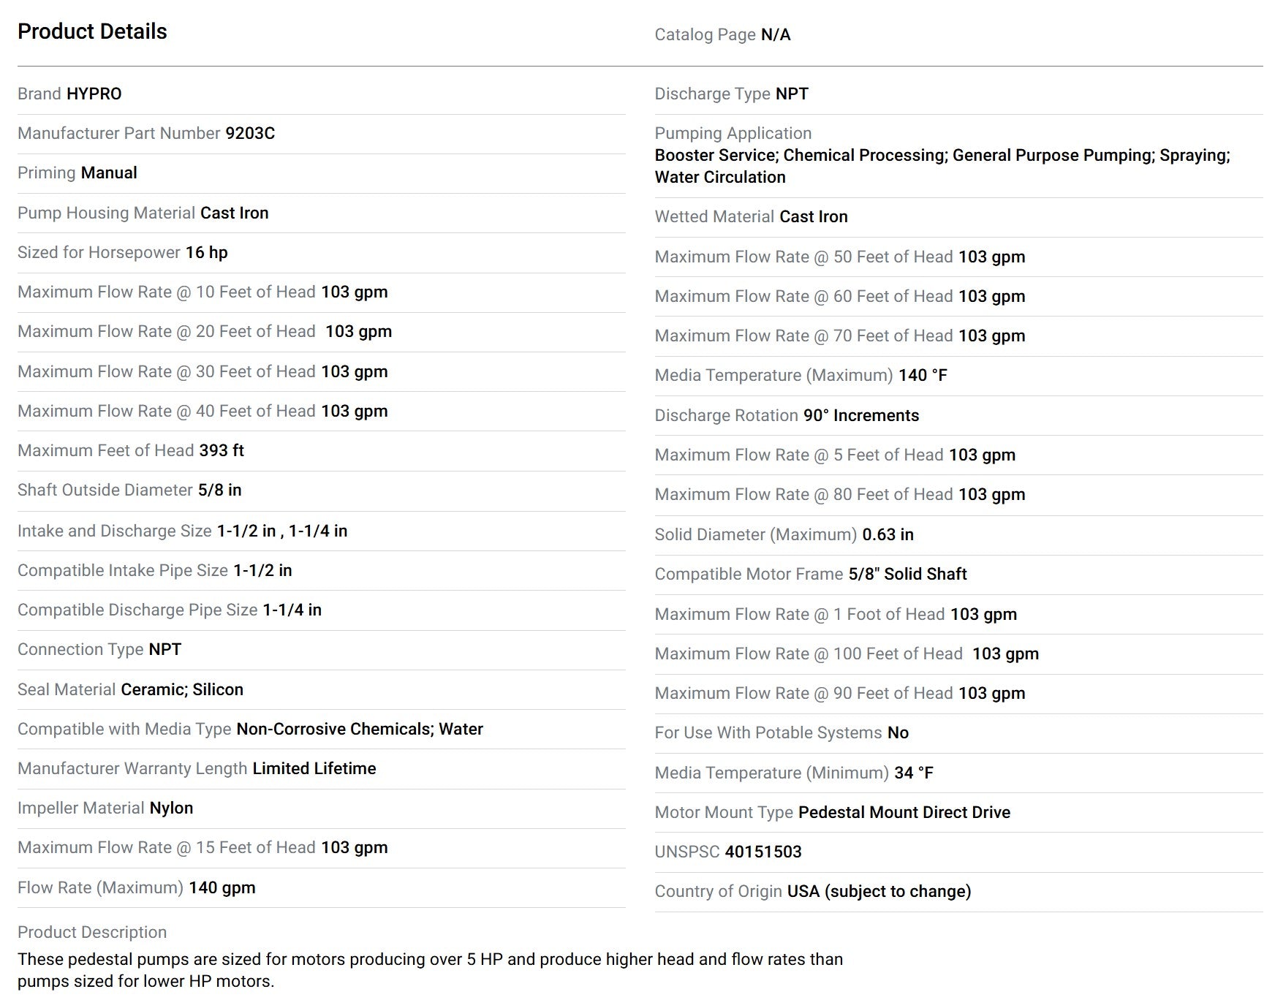Click the Discharge Rotation 90° Increments value

(861, 415)
